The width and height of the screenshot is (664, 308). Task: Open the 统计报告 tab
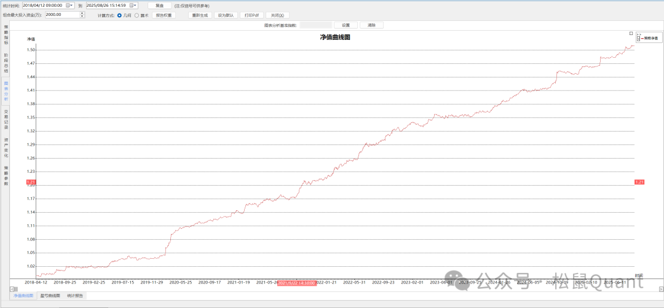point(76,296)
